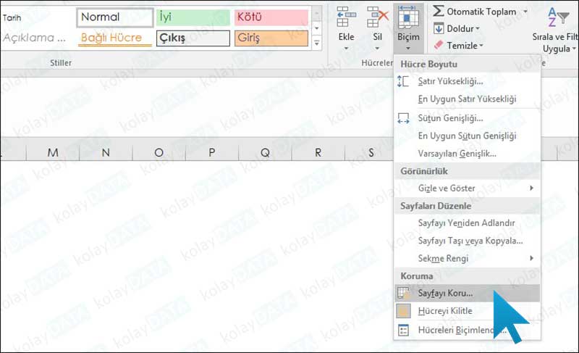This screenshot has width=579, height=353.
Task: Select the Hücreyi Kilitle menu entry
Action: (467, 311)
